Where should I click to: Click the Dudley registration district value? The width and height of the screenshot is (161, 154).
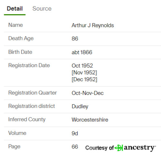point(80,107)
